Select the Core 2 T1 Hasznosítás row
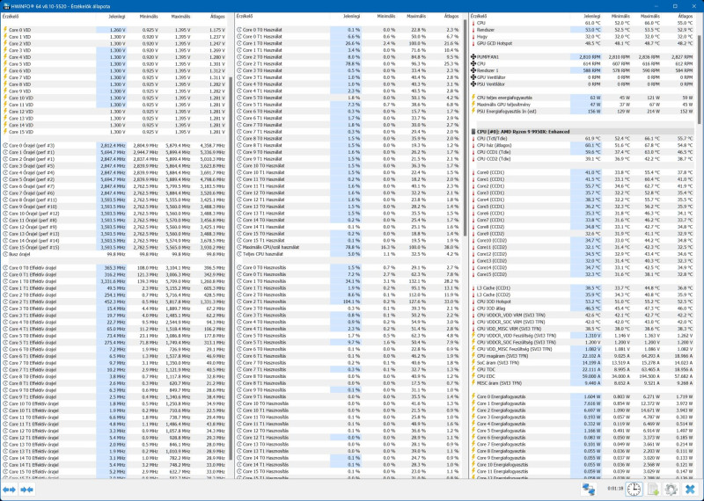Image resolution: width=704 pixels, height=501 pixels. (348, 301)
